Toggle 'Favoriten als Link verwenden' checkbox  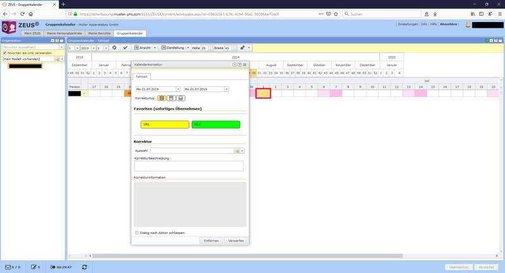click(x=4, y=53)
